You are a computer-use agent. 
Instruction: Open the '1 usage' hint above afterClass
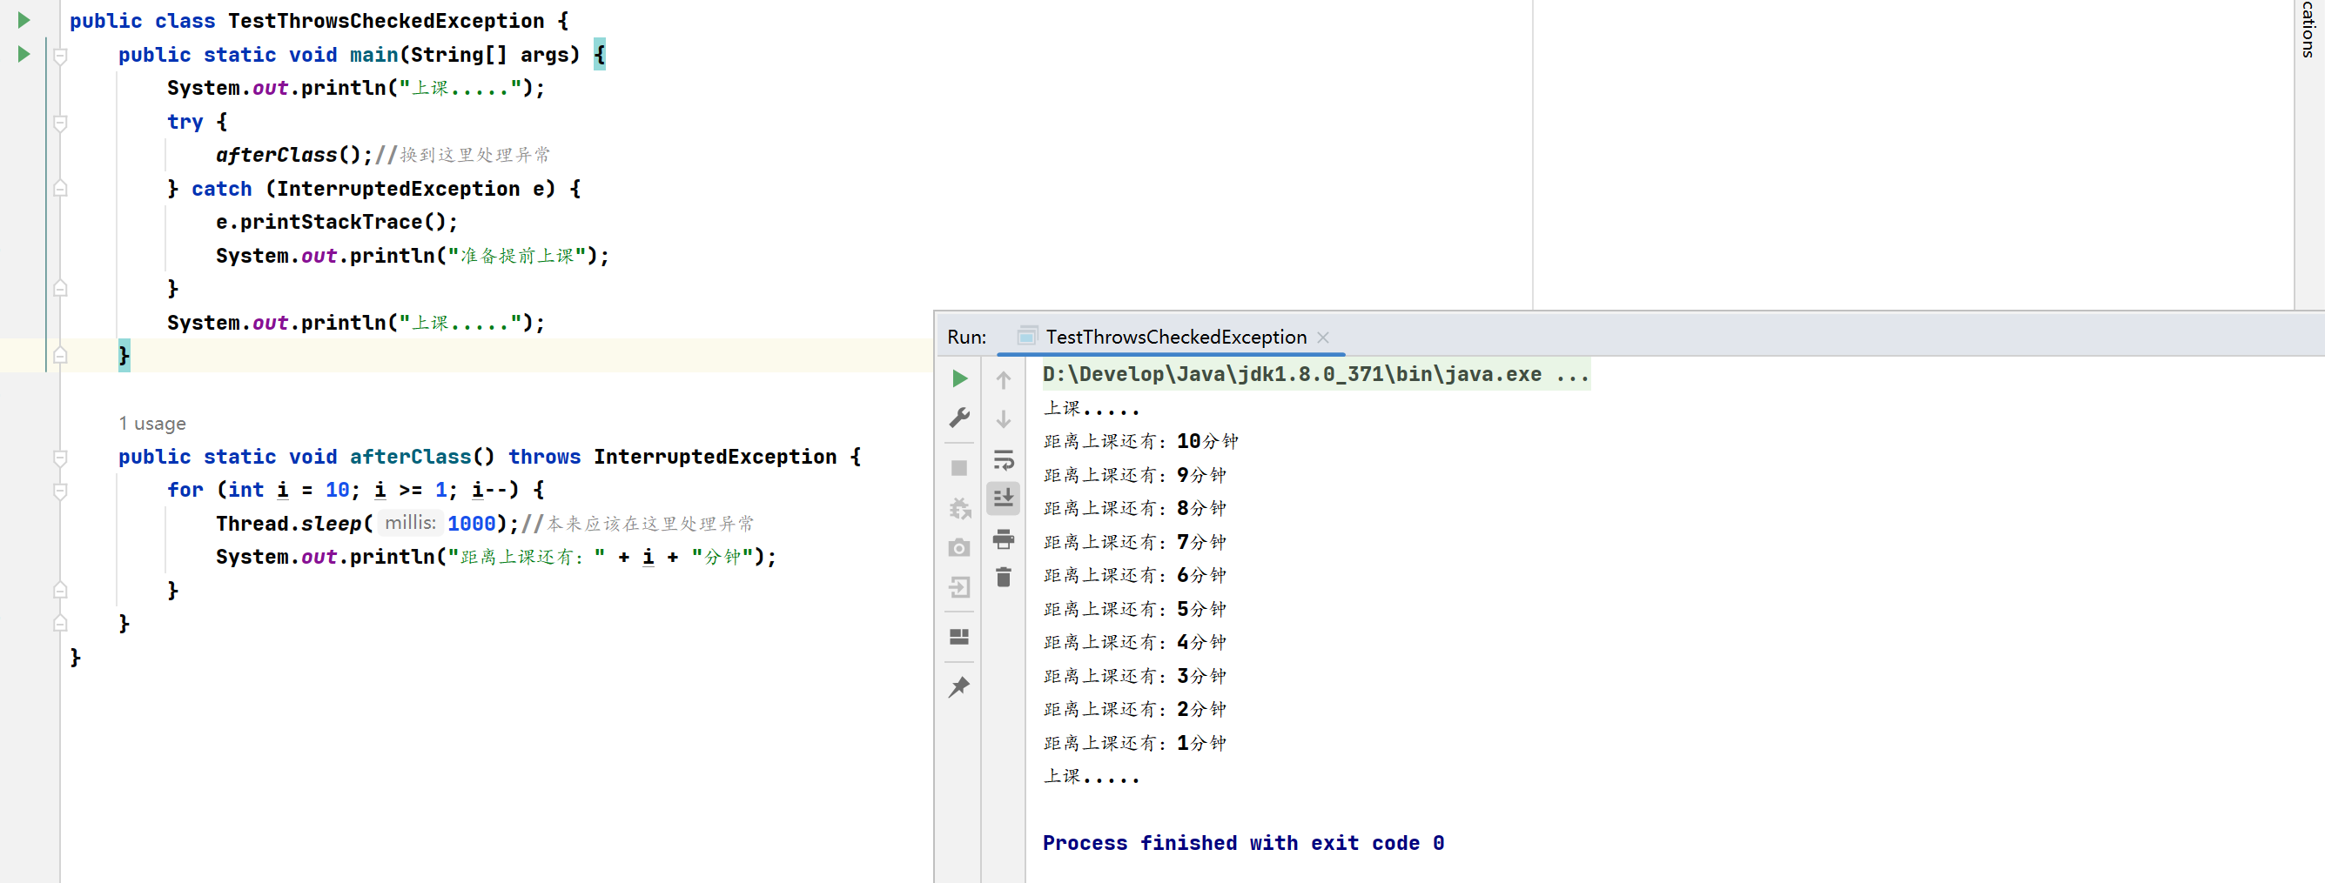coord(151,423)
